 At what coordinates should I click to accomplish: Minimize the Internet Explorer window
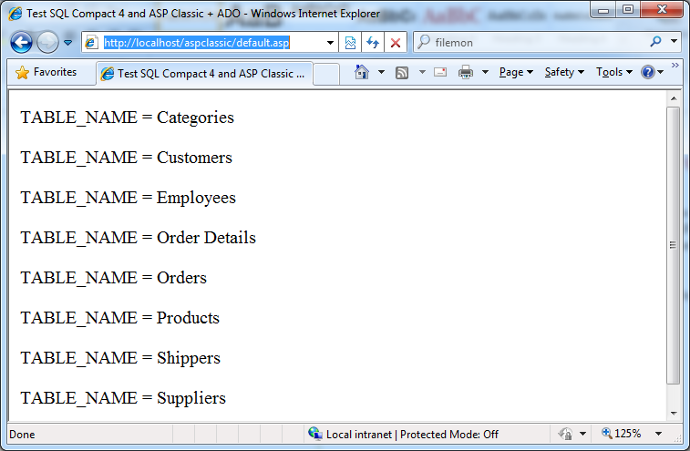pyautogui.click(x=603, y=10)
